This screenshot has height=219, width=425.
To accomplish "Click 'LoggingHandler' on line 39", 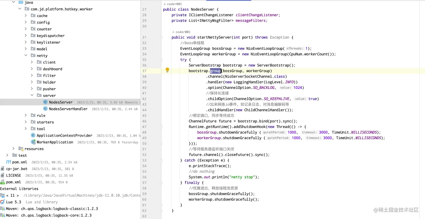I will click(248, 82).
